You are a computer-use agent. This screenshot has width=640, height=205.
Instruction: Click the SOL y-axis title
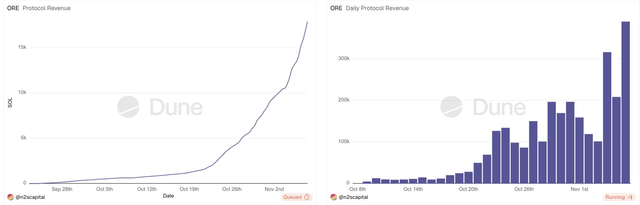[10, 102]
